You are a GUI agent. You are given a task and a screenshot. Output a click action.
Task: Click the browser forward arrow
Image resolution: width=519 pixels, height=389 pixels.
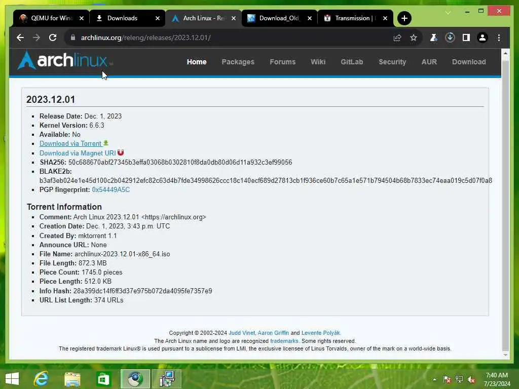(36, 37)
